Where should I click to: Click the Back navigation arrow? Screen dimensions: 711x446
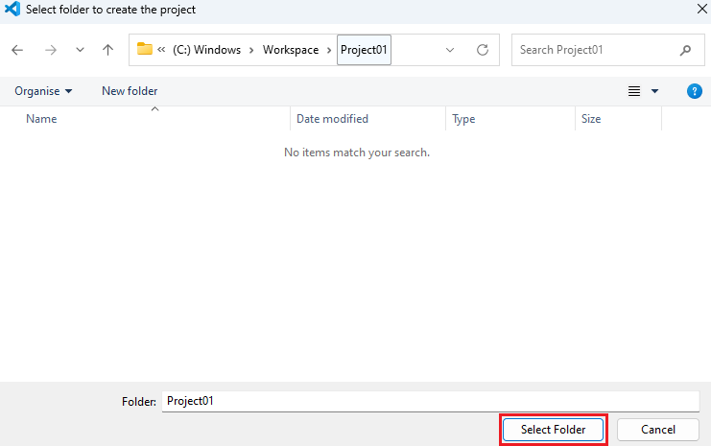[17, 50]
